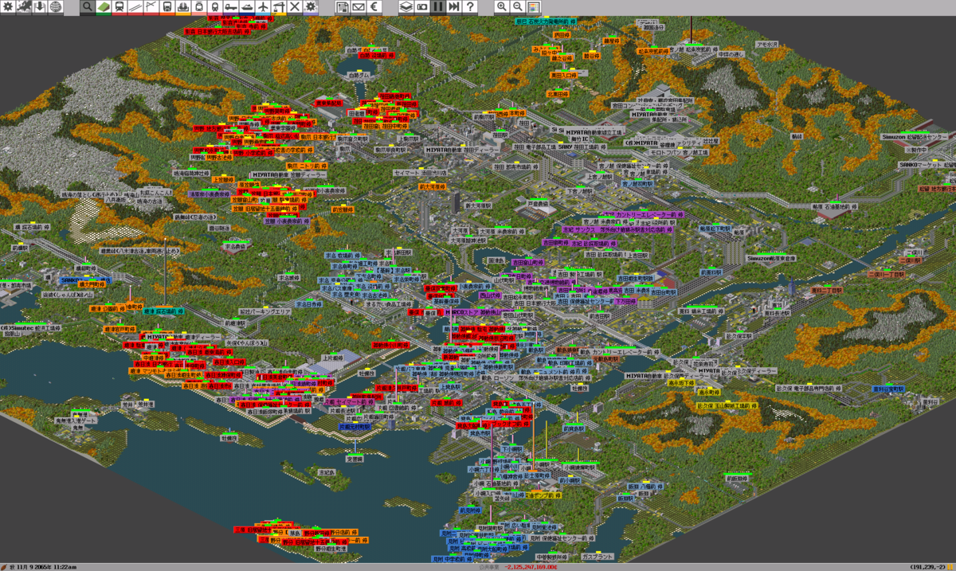Open the game settings gear menu

coord(8,7)
